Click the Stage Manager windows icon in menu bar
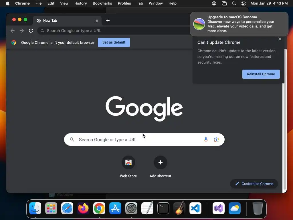Viewport: 293px width, 220px height. (x=224, y=3)
